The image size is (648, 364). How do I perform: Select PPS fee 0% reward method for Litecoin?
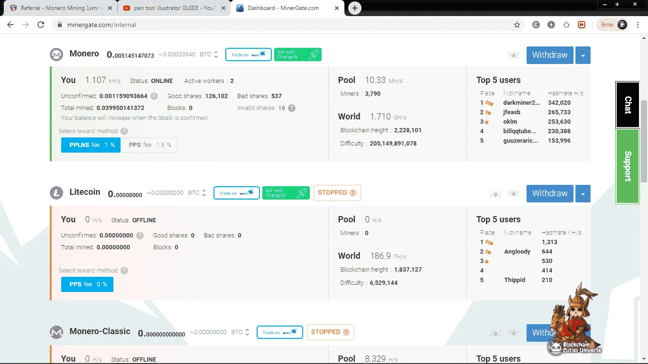pos(87,284)
